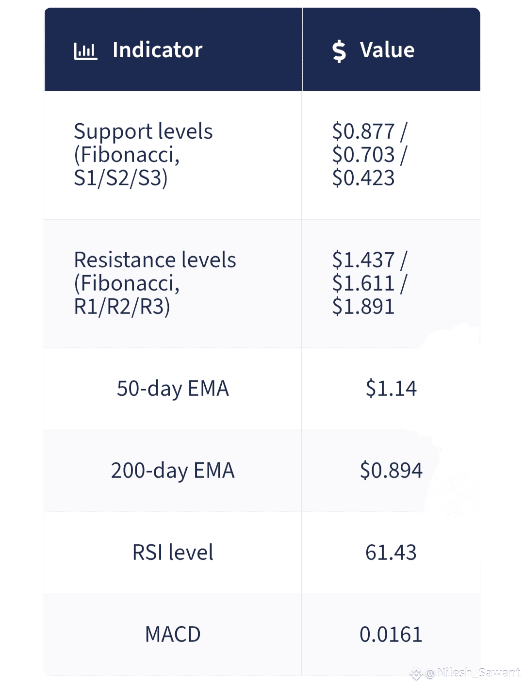Click the $1.14 value cell
This screenshot has width=524, height=686.
391,389
